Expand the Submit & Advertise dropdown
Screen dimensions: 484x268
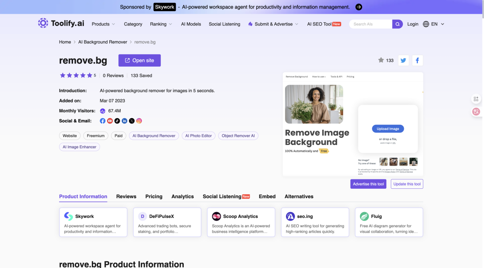tap(273, 24)
